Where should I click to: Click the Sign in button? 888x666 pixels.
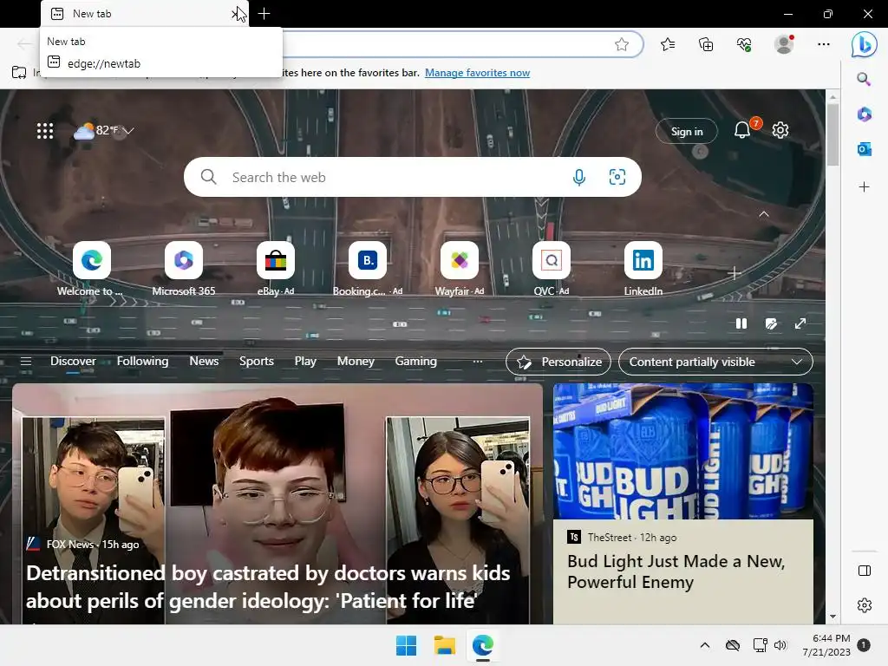pyautogui.click(x=687, y=132)
